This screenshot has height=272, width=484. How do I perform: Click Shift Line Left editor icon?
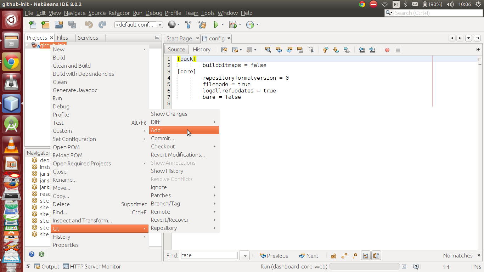[x=362, y=50]
